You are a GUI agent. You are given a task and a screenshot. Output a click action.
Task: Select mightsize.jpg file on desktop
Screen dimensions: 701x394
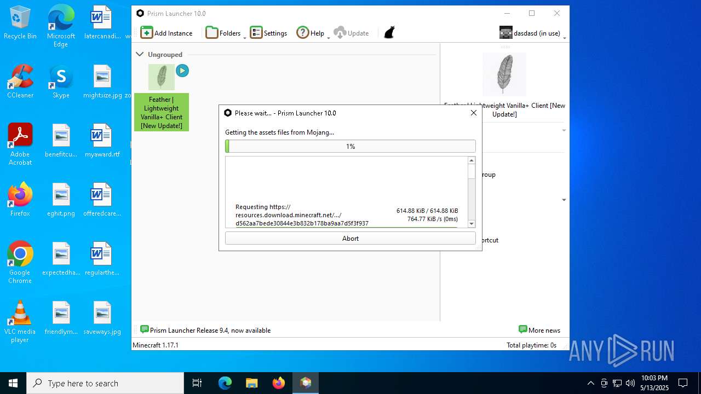click(x=102, y=82)
